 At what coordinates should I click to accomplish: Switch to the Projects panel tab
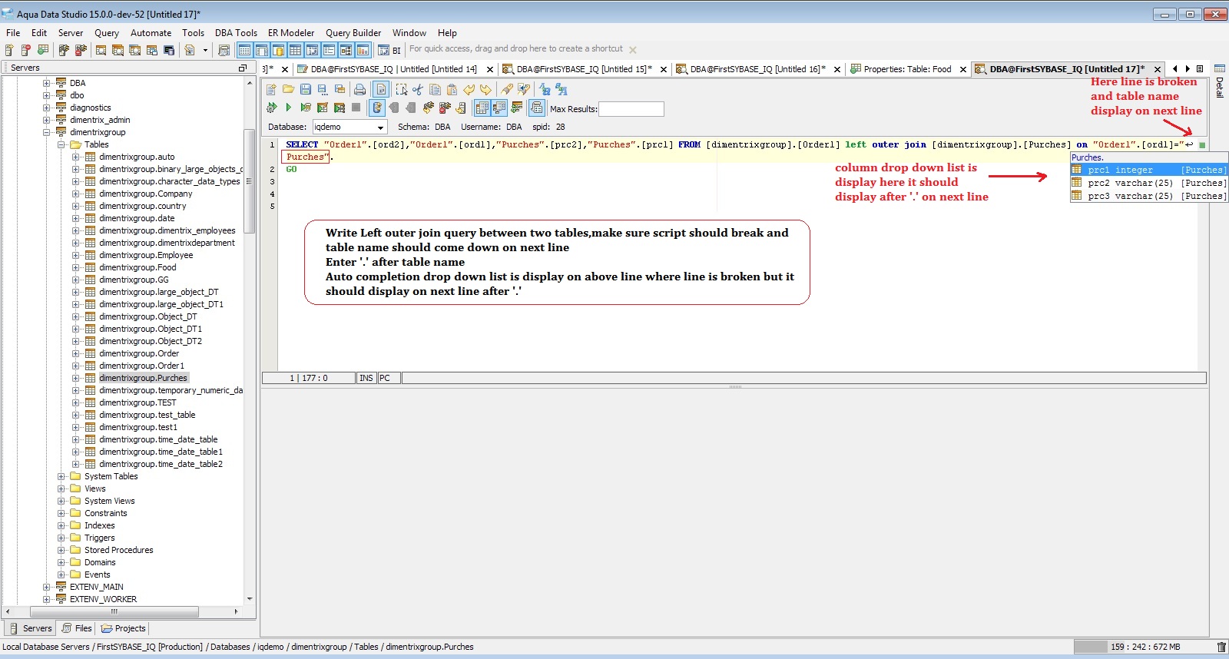click(x=124, y=628)
